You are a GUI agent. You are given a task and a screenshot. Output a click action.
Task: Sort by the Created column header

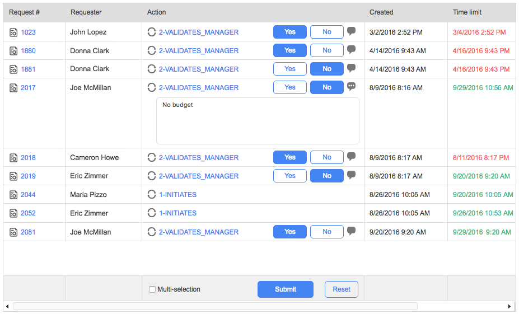[381, 12]
